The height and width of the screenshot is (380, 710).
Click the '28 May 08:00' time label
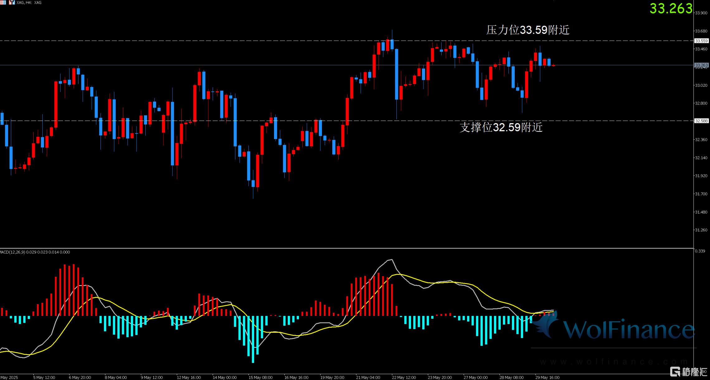click(511, 378)
